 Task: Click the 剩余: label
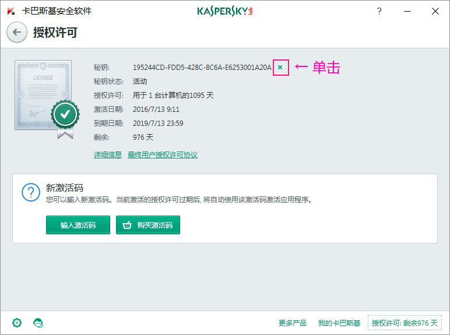click(101, 137)
